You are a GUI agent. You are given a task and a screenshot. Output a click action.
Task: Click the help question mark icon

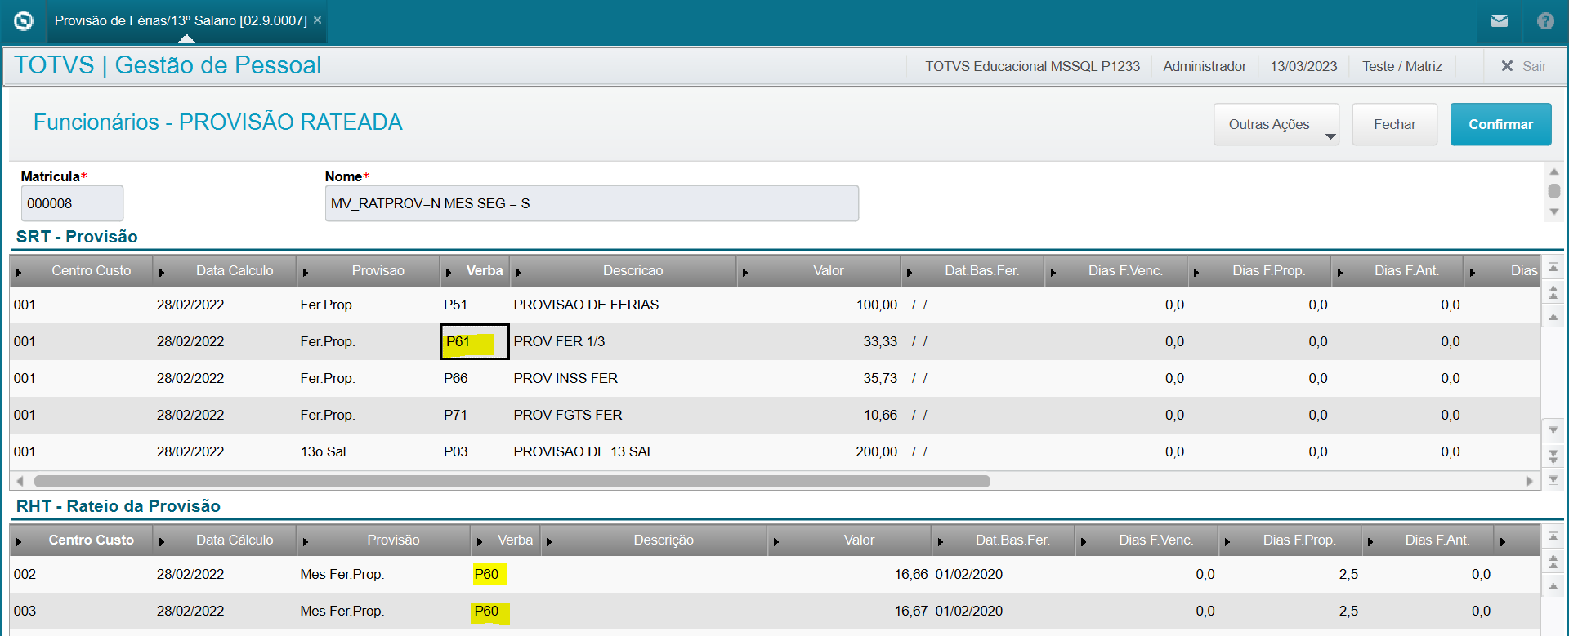[1545, 21]
